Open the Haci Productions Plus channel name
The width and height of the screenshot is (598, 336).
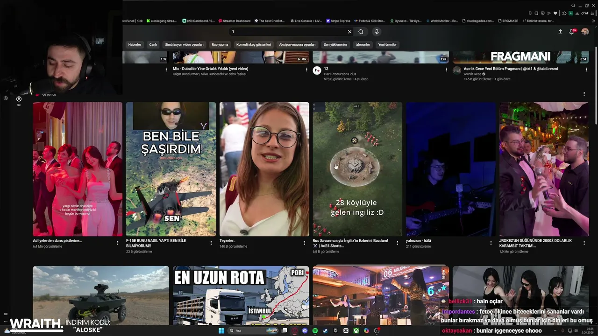pyautogui.click(x=340, y=74)
